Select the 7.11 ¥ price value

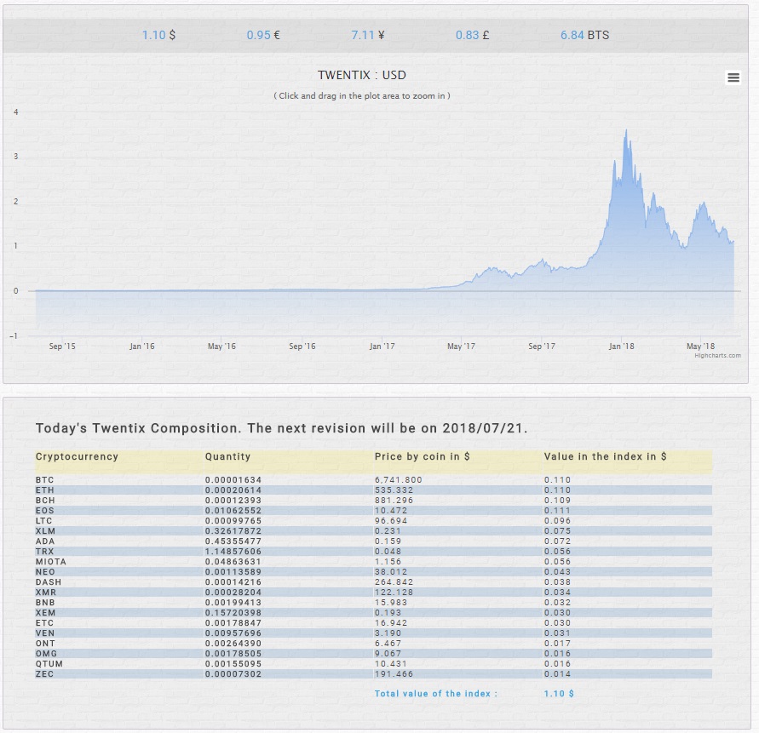coord(368,35)
